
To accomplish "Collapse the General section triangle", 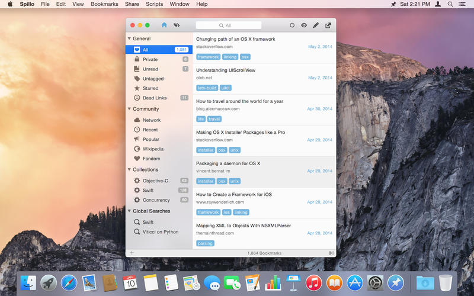I will click(x=129, y=38).
